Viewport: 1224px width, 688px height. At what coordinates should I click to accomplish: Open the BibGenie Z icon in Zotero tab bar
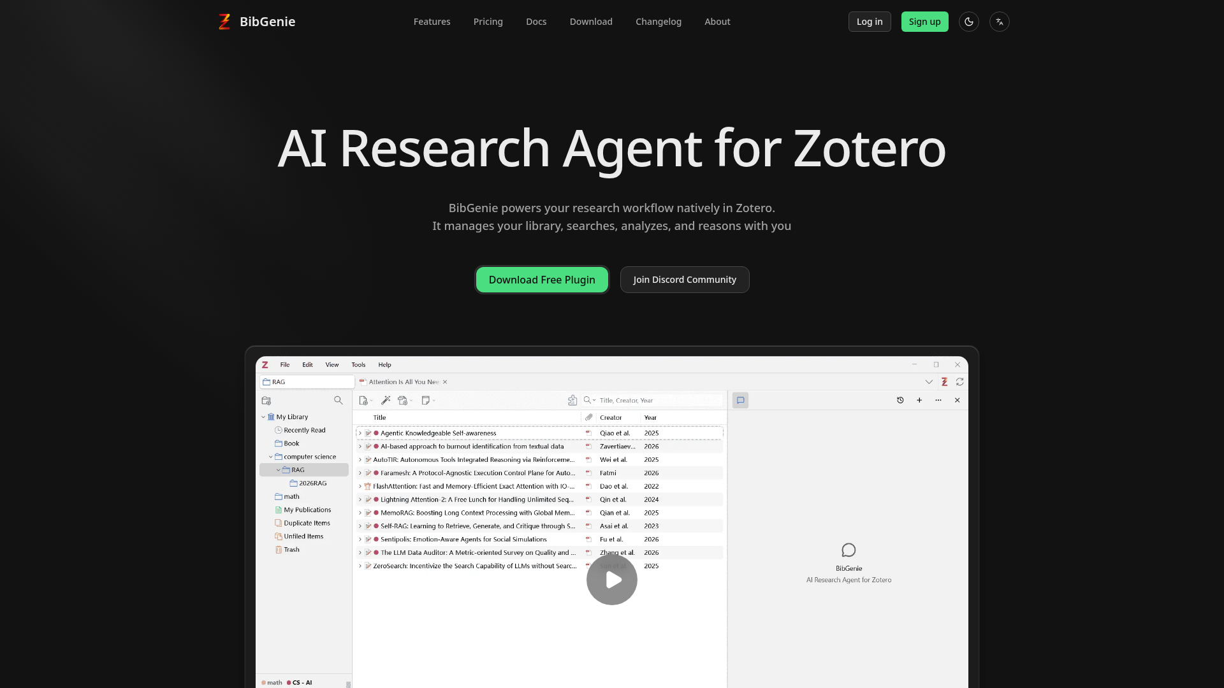(945, 382)
